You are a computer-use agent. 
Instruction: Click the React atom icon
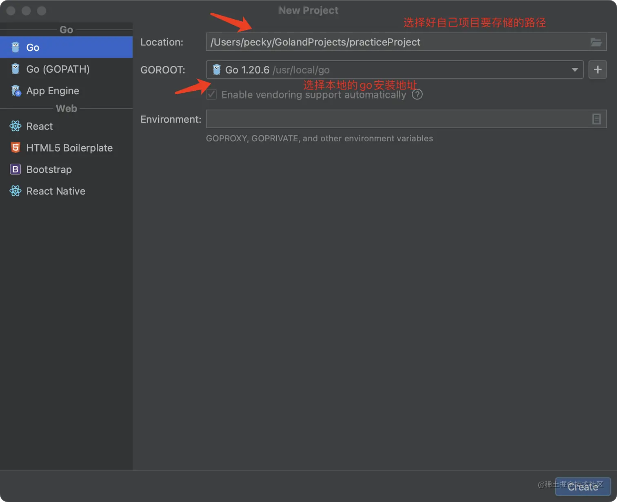[x=16, y=126]
